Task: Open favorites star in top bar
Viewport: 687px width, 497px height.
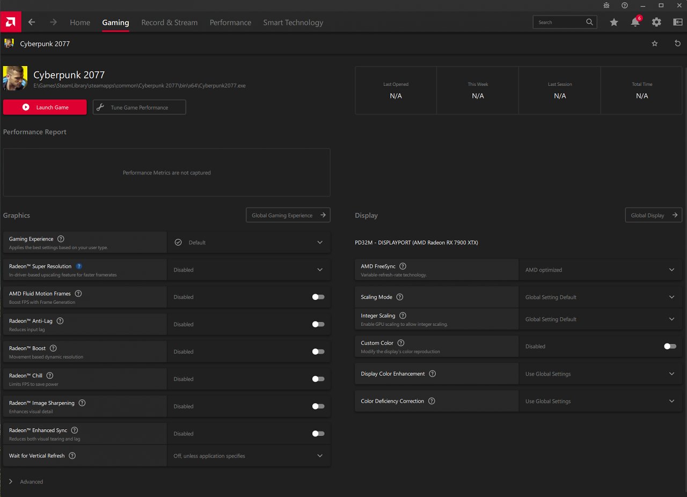Action: click(x=614, y=22)
